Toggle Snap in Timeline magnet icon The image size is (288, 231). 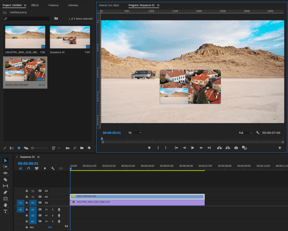click(28, 168)
